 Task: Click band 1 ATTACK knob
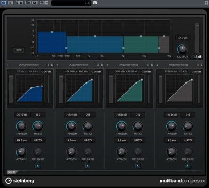(22, 152)
